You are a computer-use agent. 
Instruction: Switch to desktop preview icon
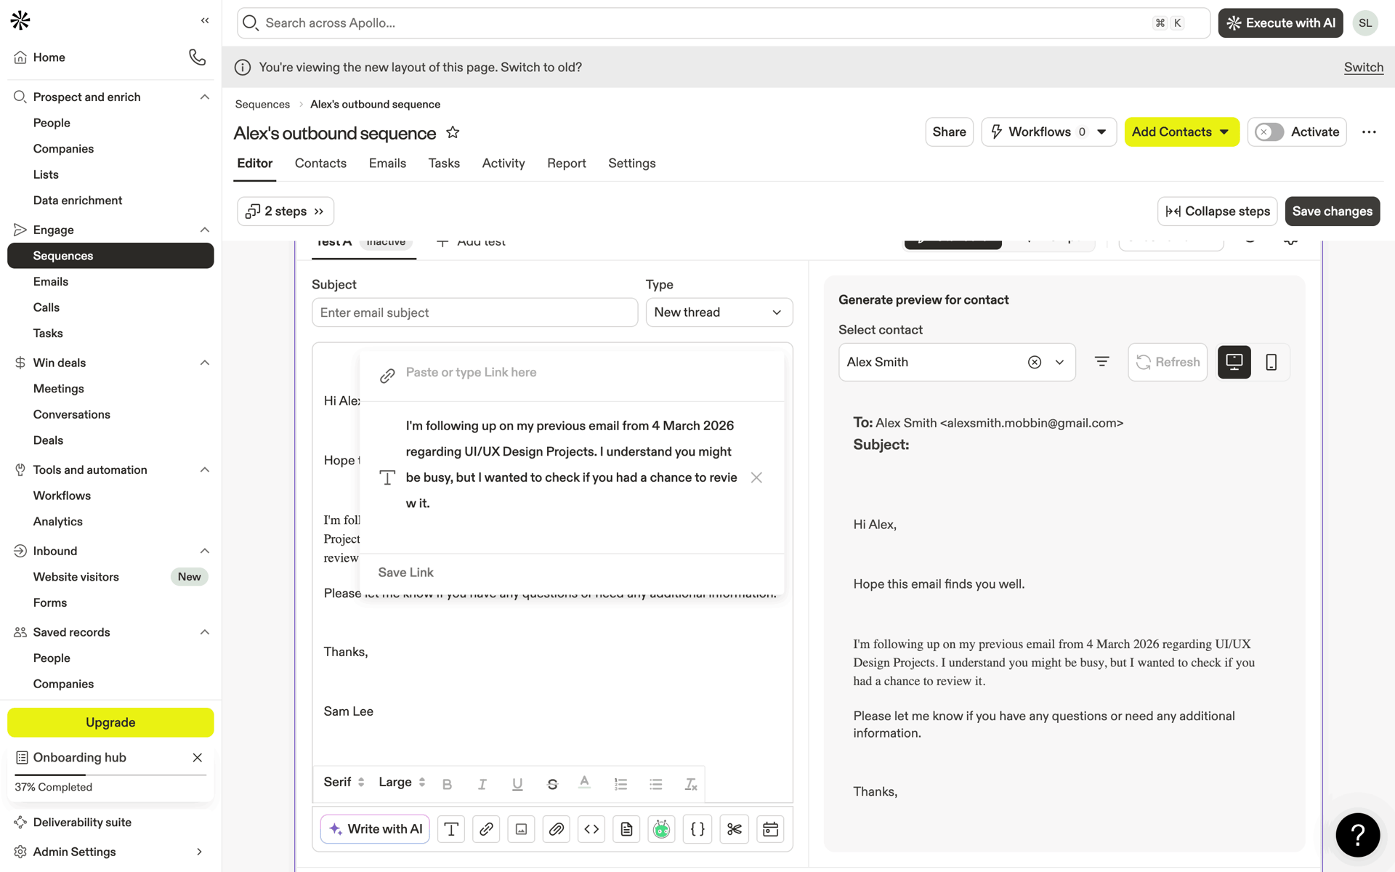(1234, 362)
